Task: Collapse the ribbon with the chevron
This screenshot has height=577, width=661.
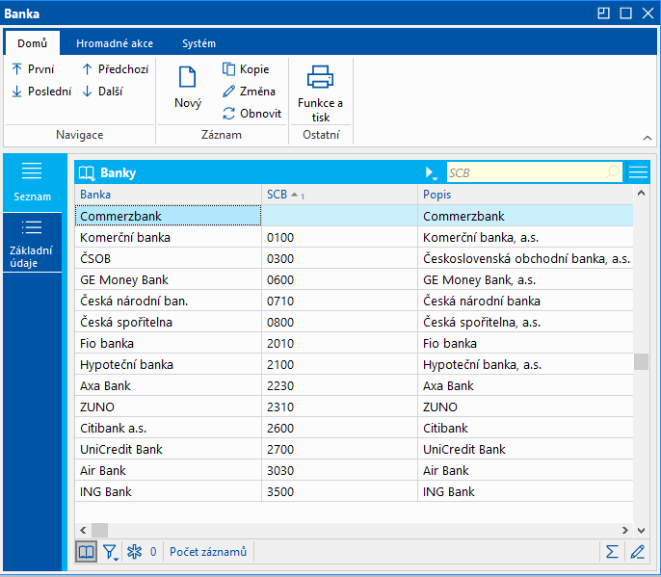Action: pos(647,137)
